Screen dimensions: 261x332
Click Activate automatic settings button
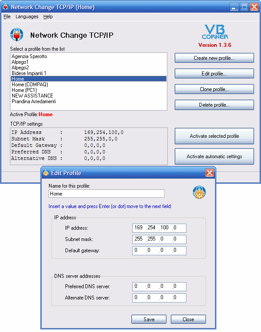[x=214, y=156]
